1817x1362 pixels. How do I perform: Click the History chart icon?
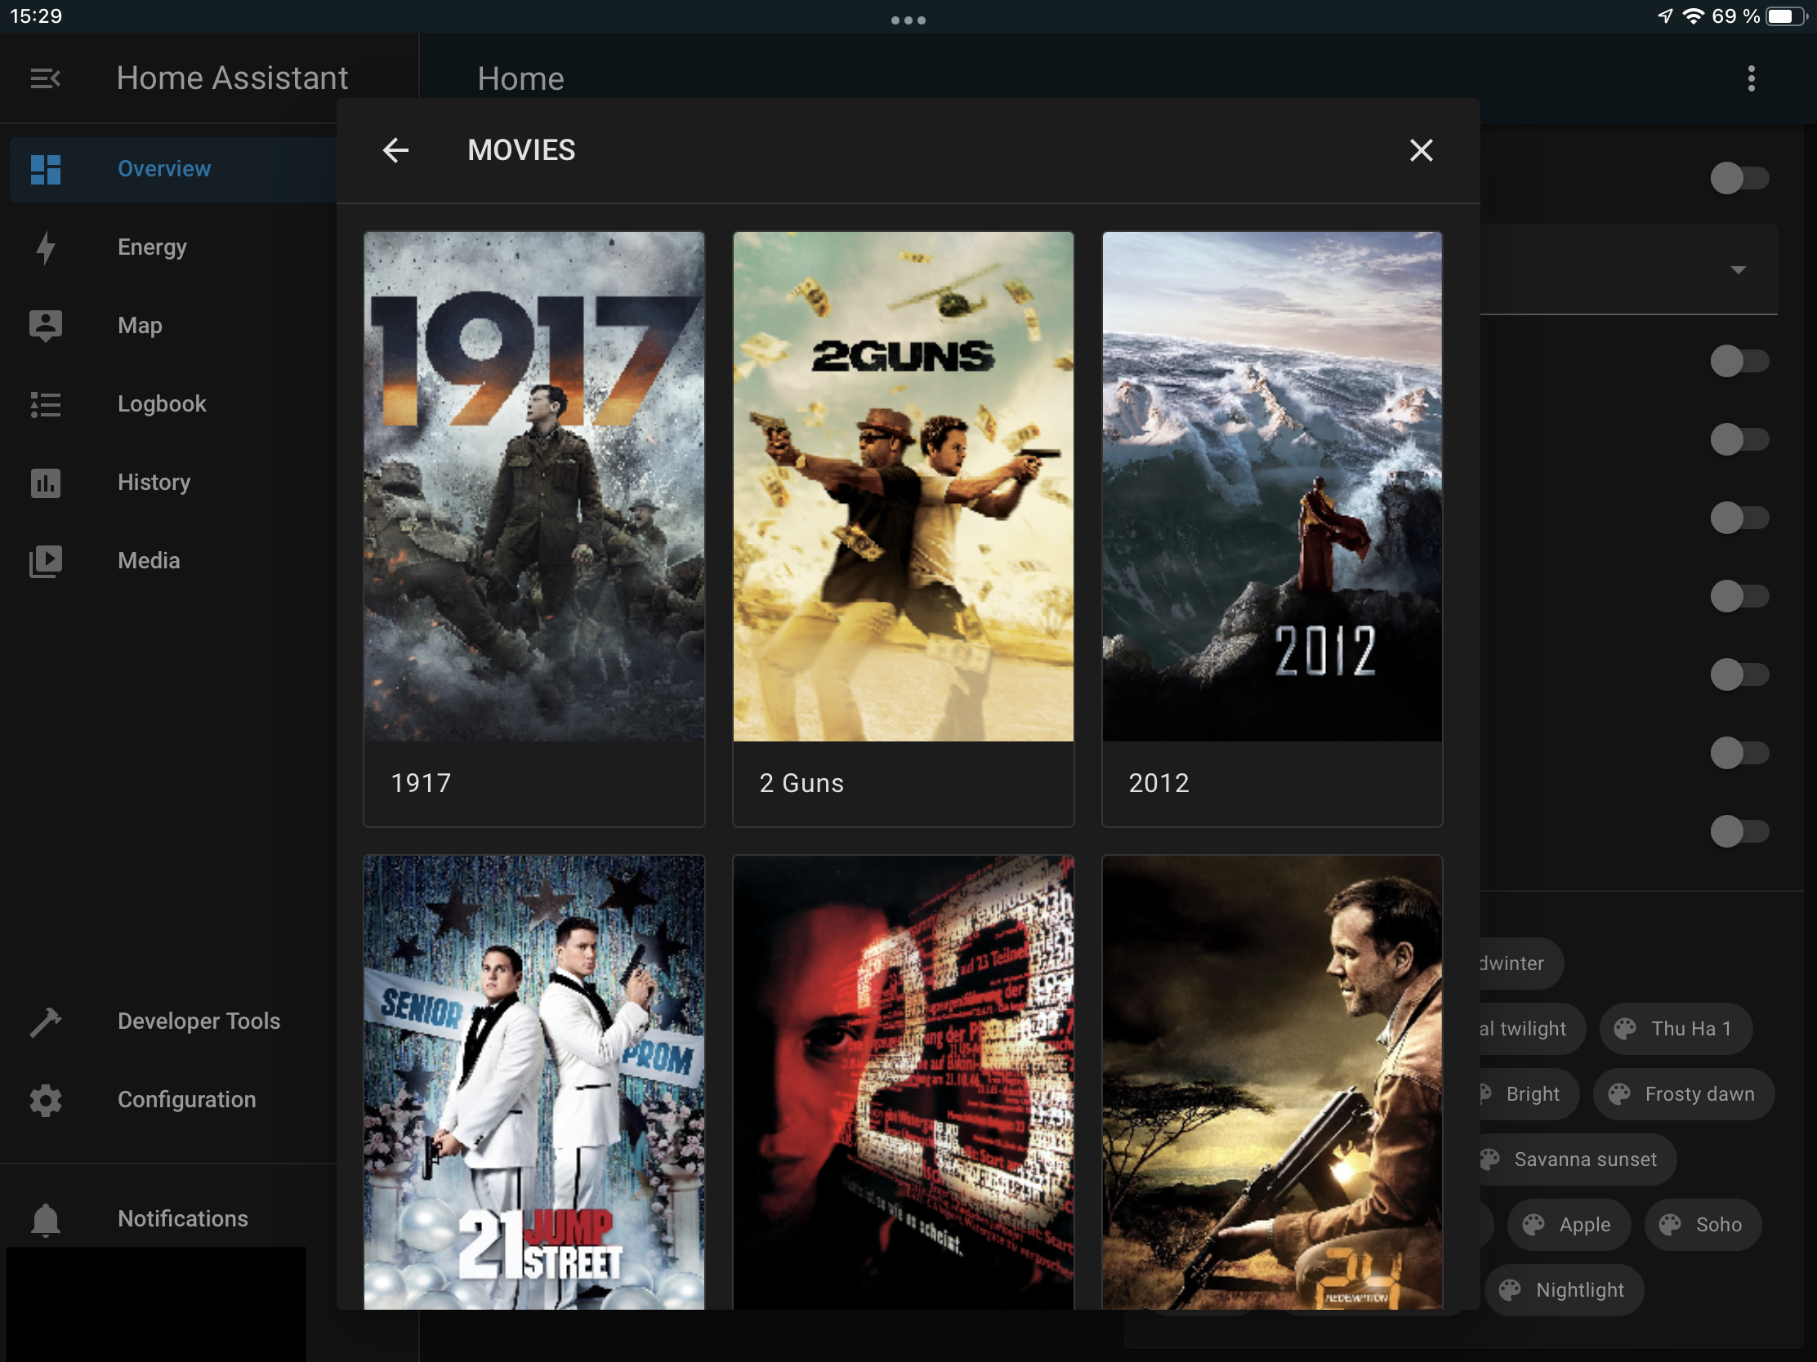[46, 483]
